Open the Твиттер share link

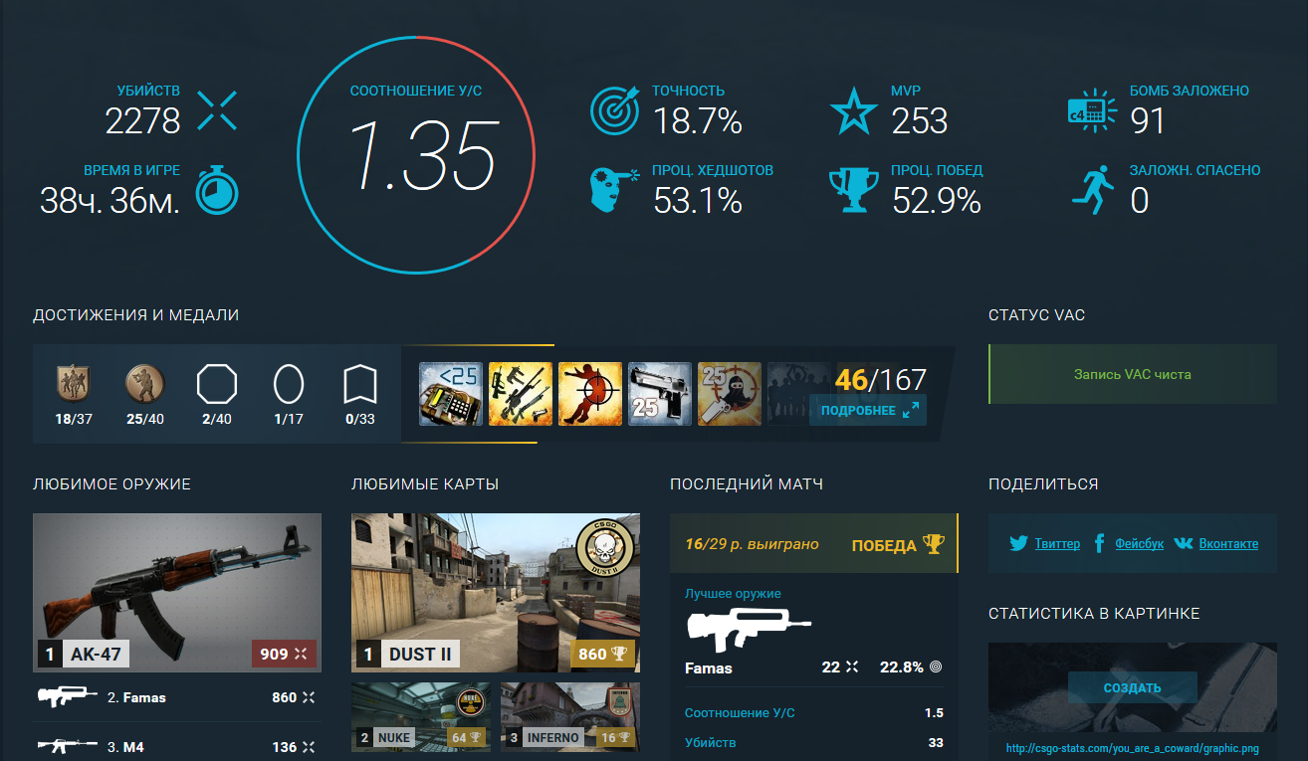point(1057,544)
